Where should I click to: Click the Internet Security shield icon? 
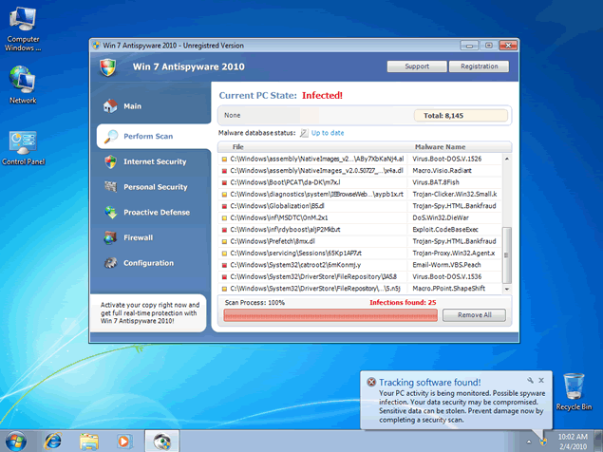pyautogui.click(x=111, y=161)
